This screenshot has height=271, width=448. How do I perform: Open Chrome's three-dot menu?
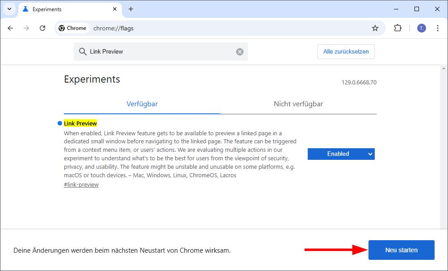click(x=437, y=28)
